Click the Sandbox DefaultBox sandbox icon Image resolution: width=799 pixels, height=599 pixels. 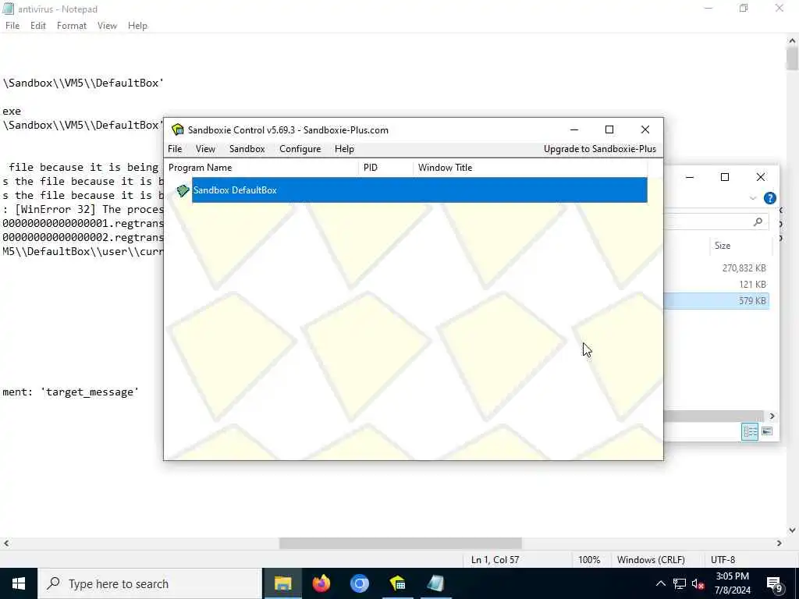(183, 190)
